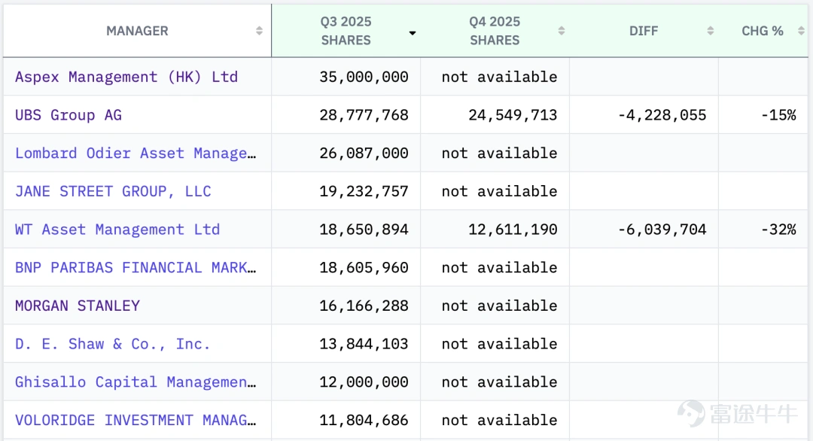Select DIFF value -6,039,704
The height and width of the screenshot is (441, 813).
point(662,230)
